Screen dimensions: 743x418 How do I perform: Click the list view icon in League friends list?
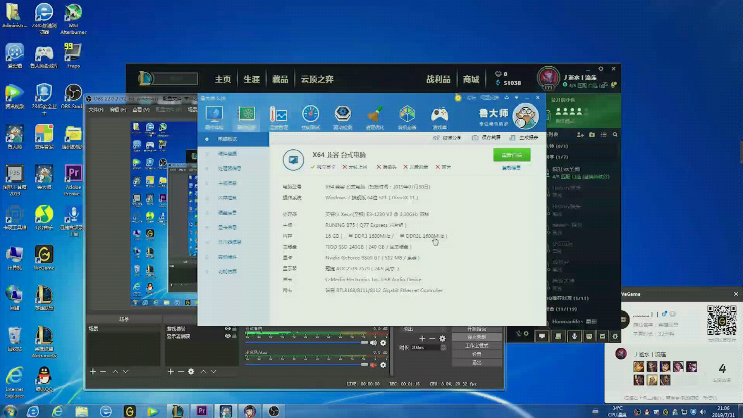(604, 135)
